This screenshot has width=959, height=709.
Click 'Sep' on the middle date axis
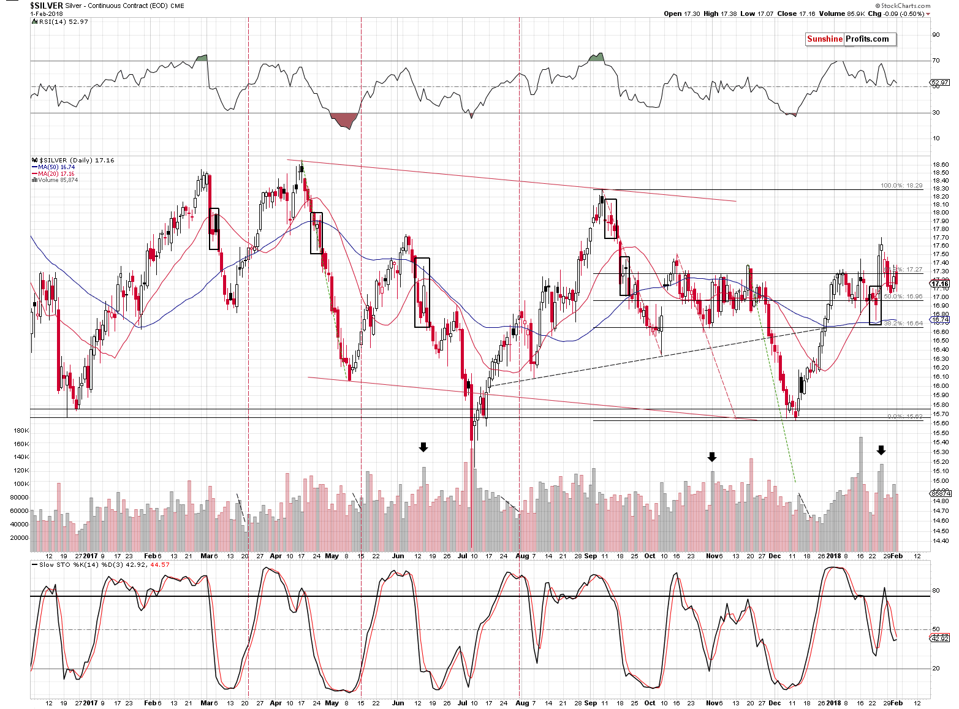pos(591,556)
